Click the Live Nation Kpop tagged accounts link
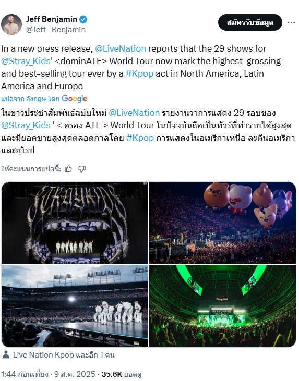This screenshot has width=299, height=381. pyautogui.click(x=64, y=355)
